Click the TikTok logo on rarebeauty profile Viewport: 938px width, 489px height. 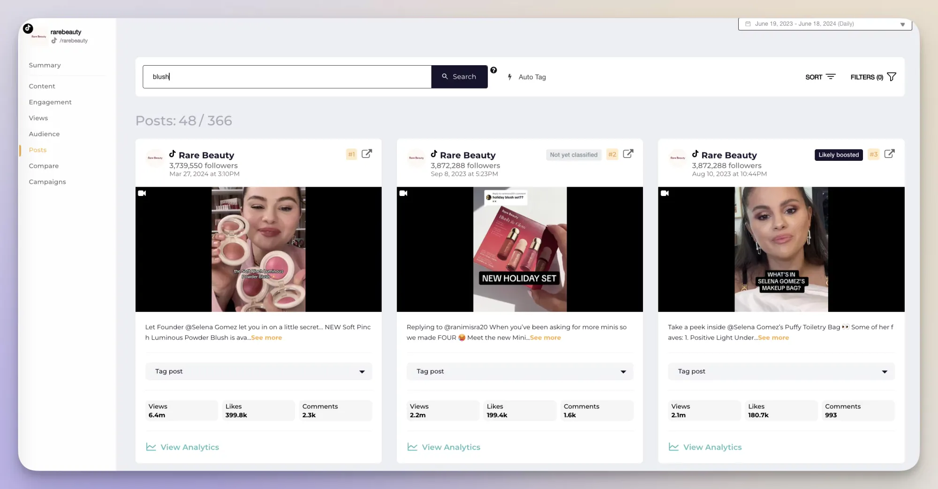[28, 28]
